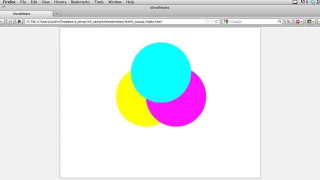
Task: Open the Tools menu
Action: [x=99, y=2]
